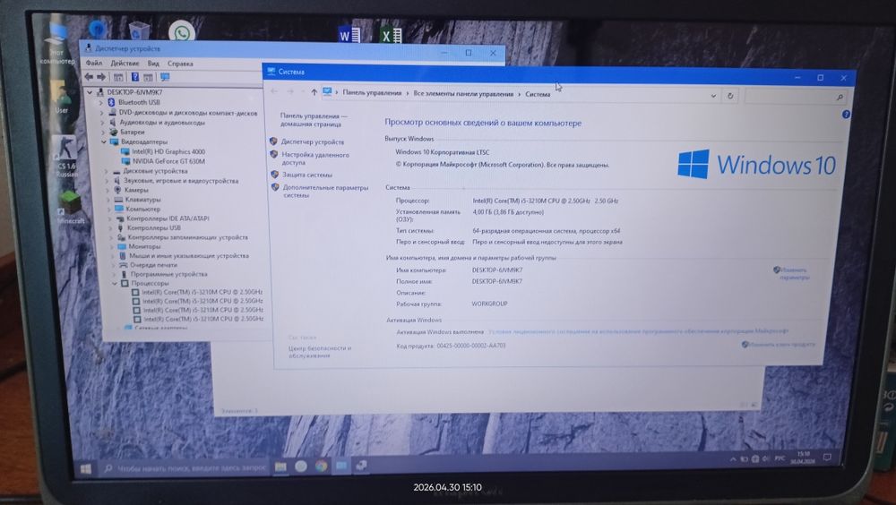
Task: Click the taskbar search box
Action: (x=185, y=468)
